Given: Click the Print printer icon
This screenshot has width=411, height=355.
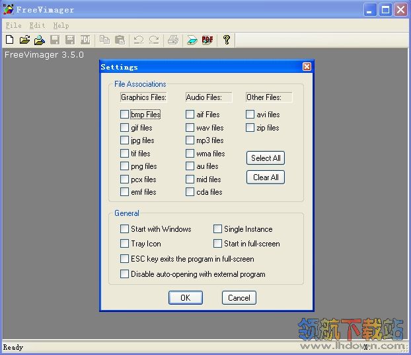Looking at the screenshot, I should [173, 40].
